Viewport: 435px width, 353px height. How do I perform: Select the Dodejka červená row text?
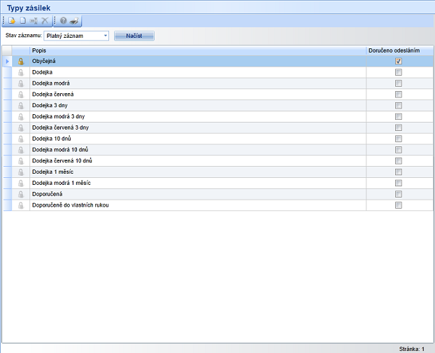(x=52, y=95)
